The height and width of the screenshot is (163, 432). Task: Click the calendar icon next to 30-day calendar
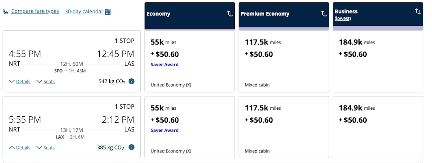tap(108, 12)
